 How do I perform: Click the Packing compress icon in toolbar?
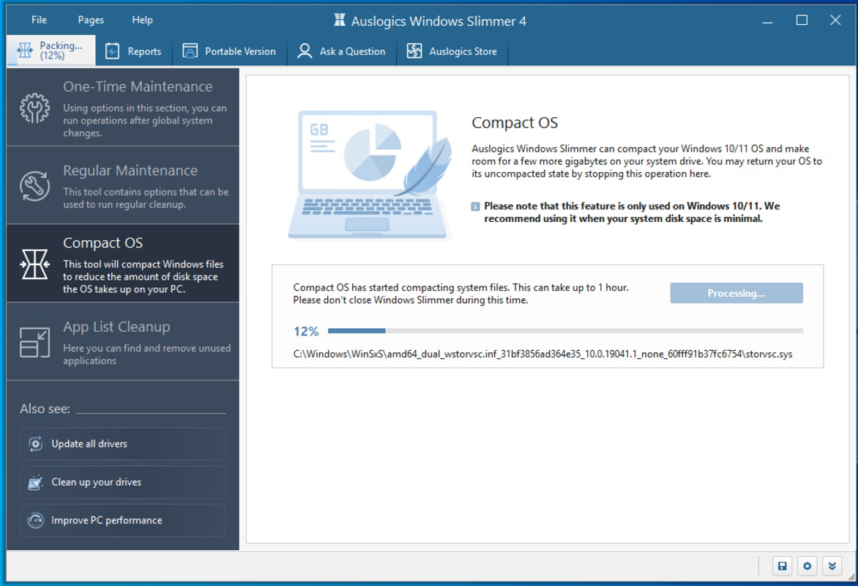(25, 51)
